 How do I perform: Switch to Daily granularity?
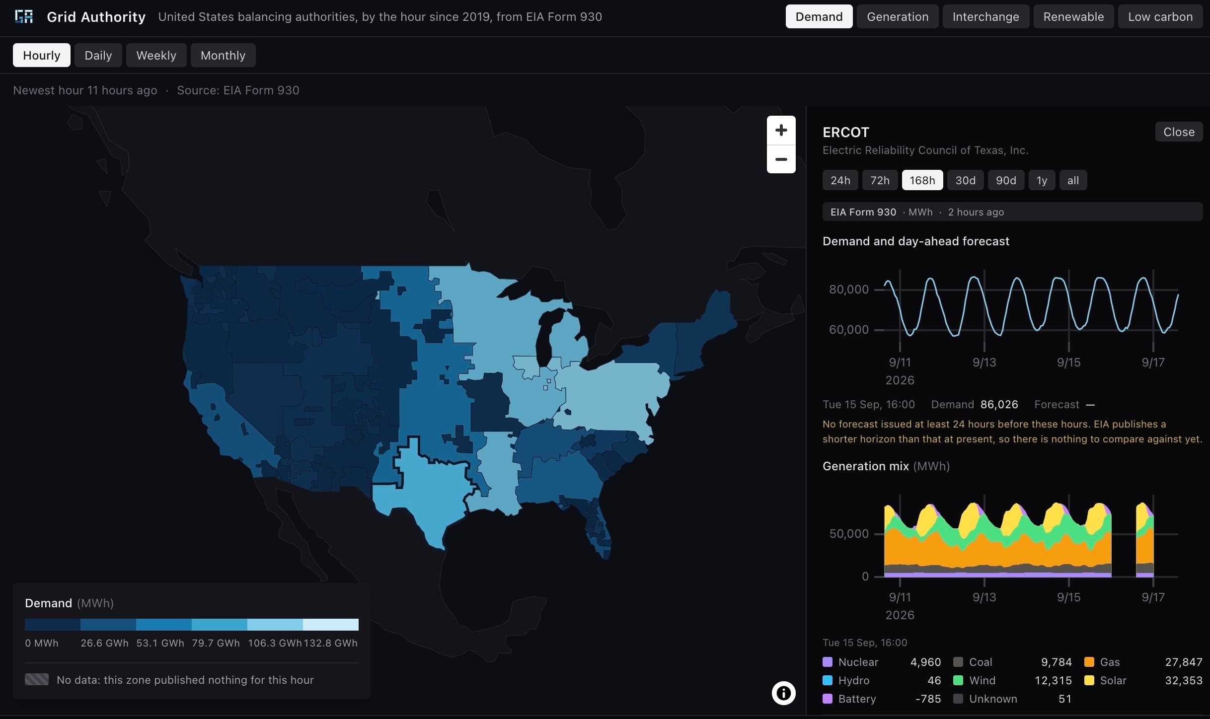(x=98, y=55)
